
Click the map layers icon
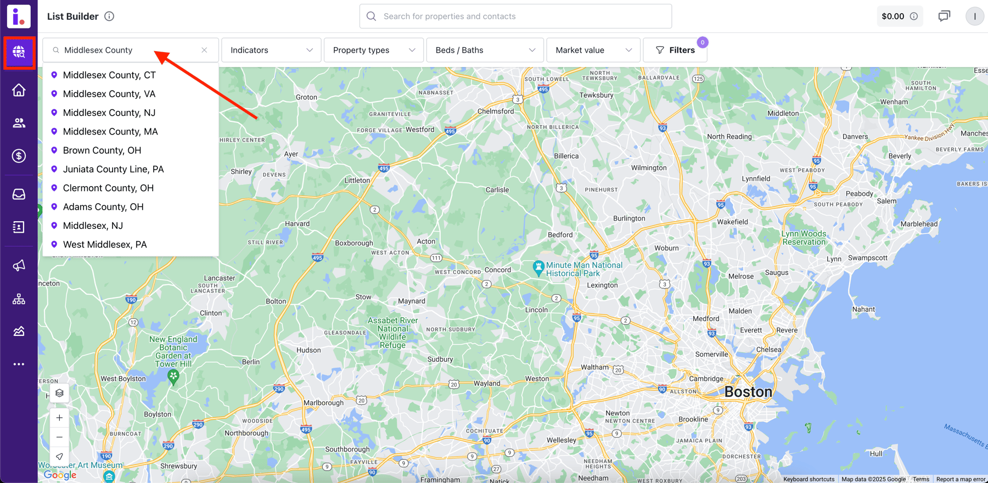point(59,393)
